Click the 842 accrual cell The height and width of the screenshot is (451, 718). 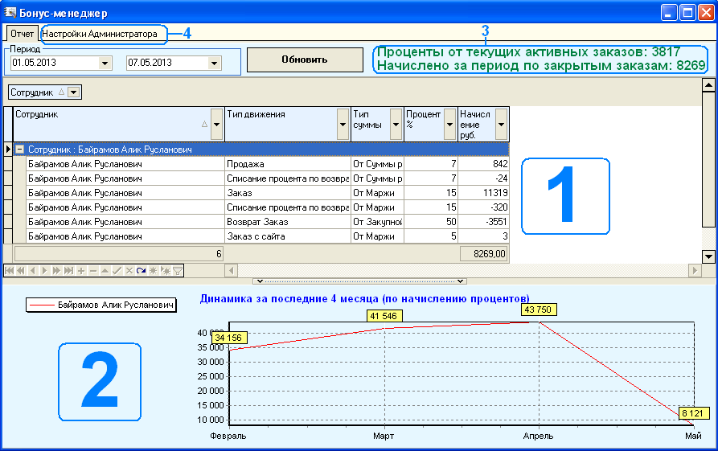[483, 164]
